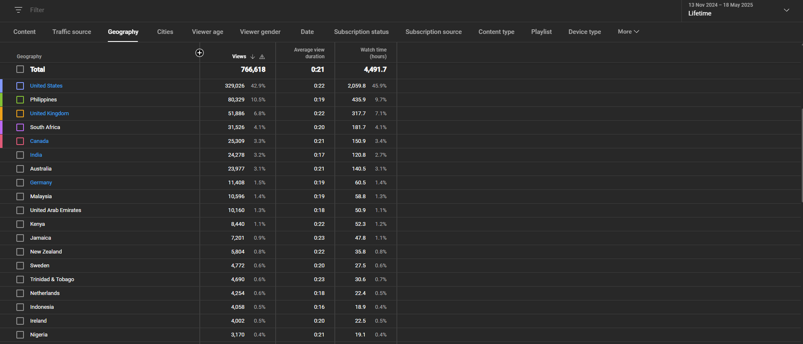The height and width of the screenshot is (344, 803).
Task: Select the Geography tab
Action: [x=123, y=32]
